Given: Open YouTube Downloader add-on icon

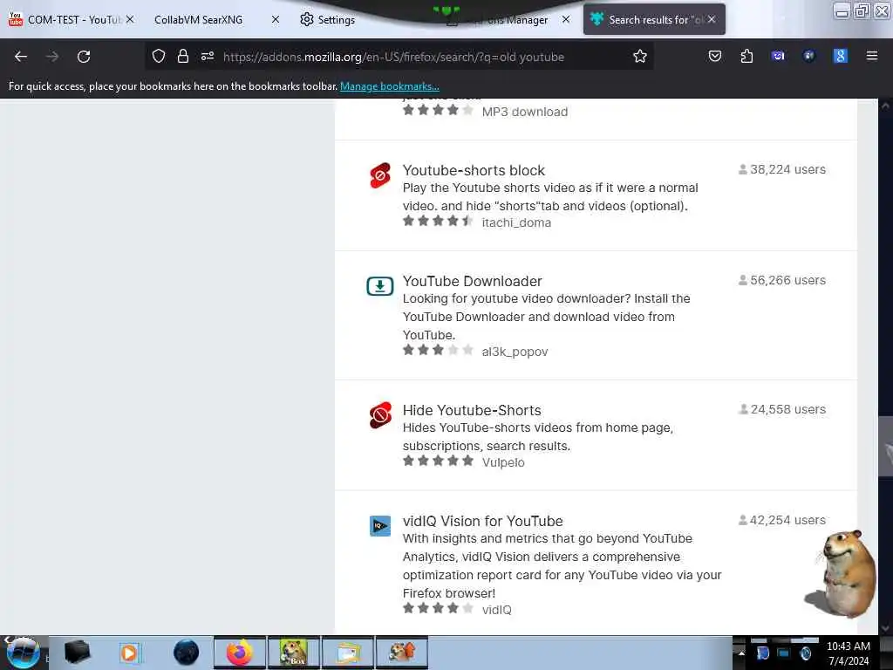Looking at the screenshot, I should 380,286.
